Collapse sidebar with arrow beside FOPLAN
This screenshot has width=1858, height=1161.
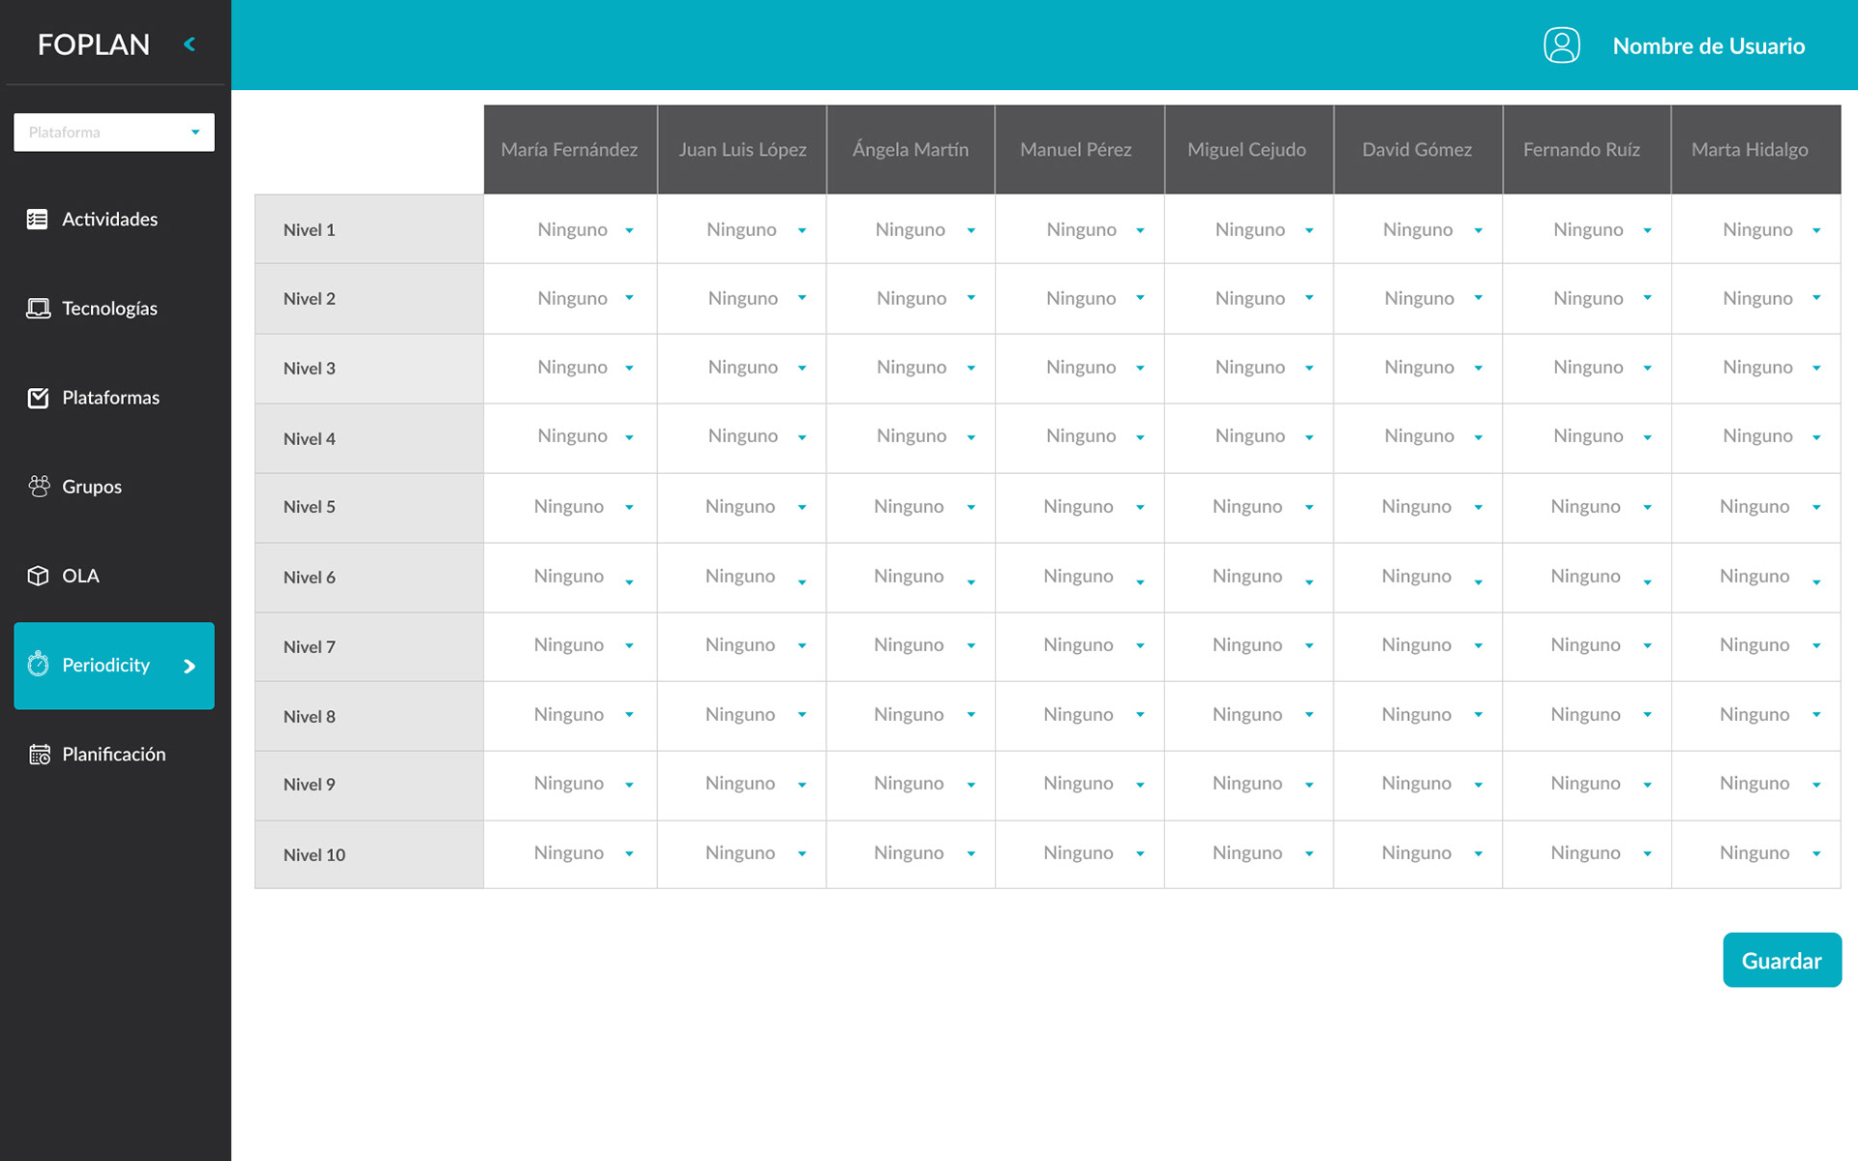[190, 45]
